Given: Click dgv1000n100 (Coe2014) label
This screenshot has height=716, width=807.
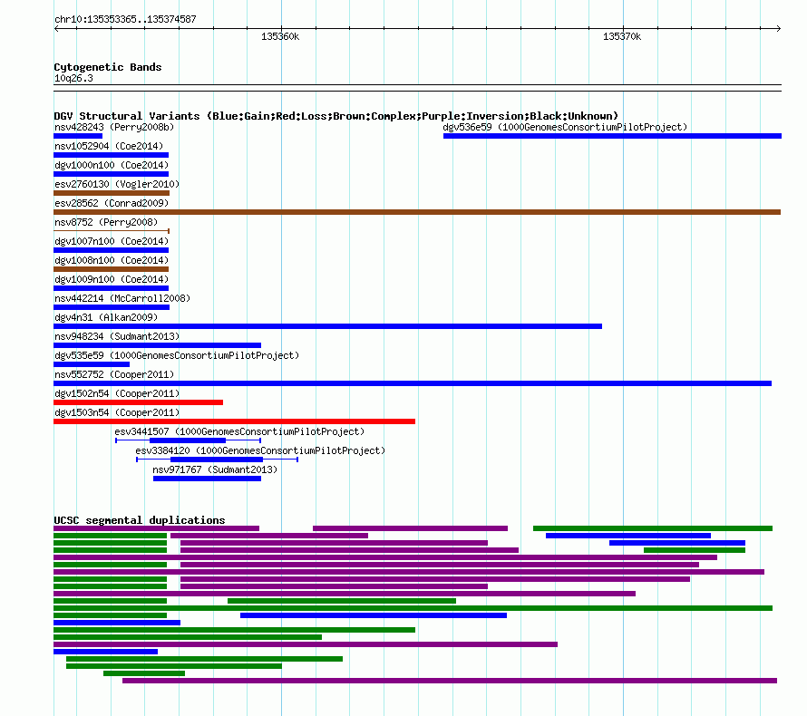Looking at the screenshot, I should 112,165.
